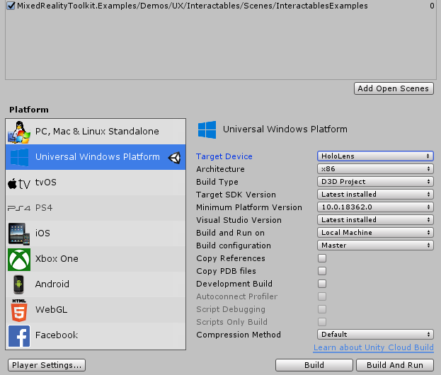Click the Facebook platform icon
The height and width of the screenshot is (375, 441).
tap(19, 335)
